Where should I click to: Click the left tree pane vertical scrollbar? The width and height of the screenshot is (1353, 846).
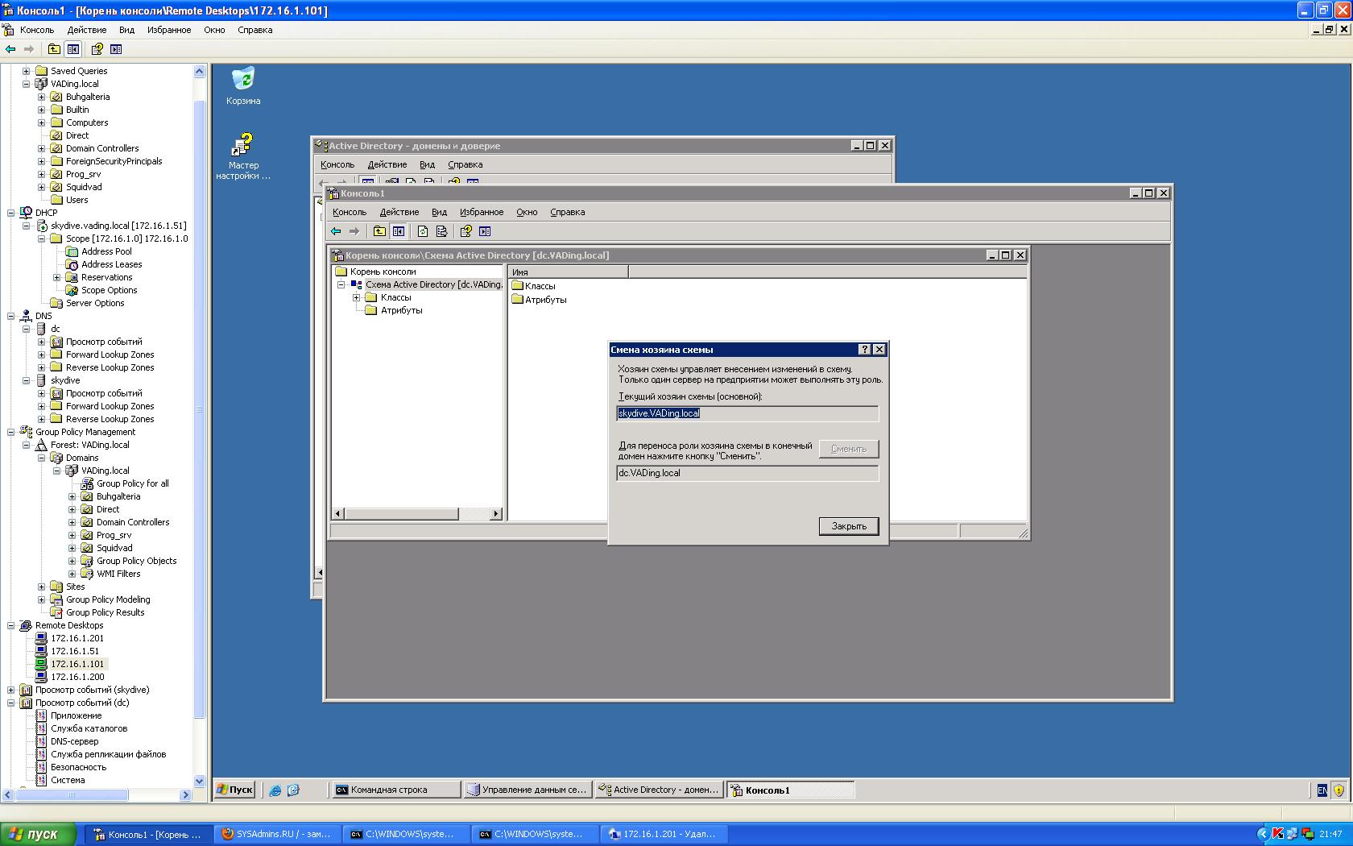200,425
